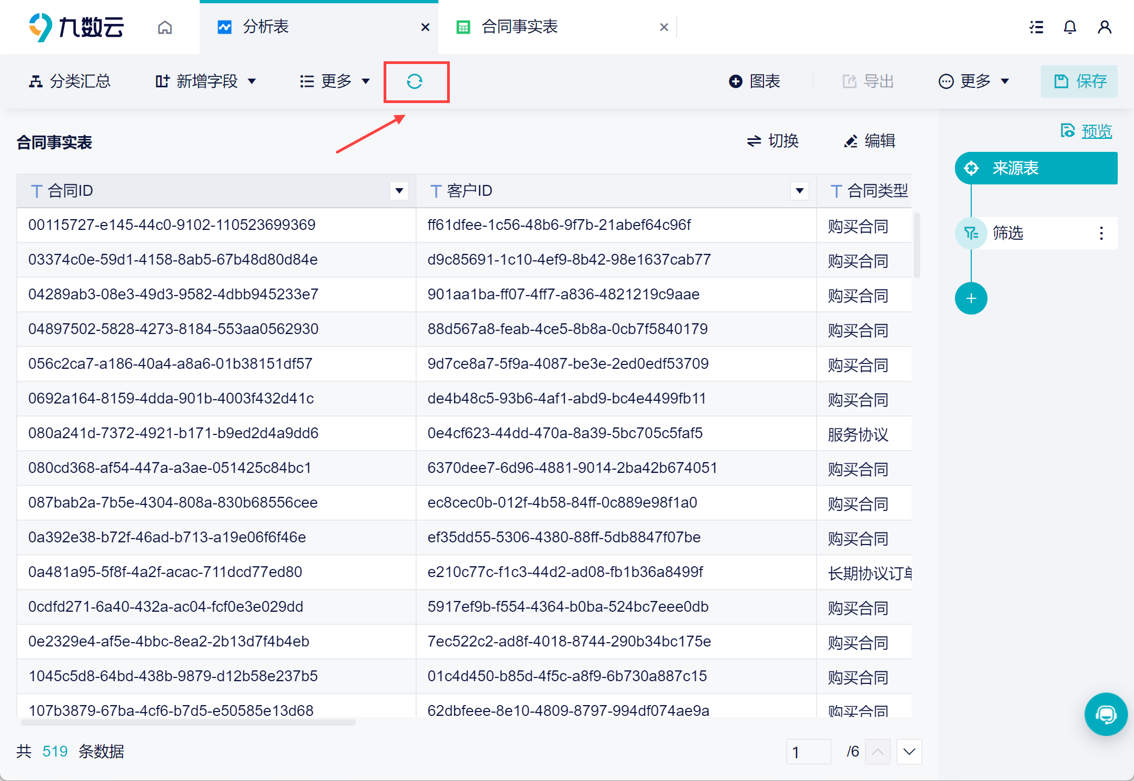Screen dimensions: 1134x781
Task: Open the 筛选 step options menu
Action: [x=1101, y=233]
